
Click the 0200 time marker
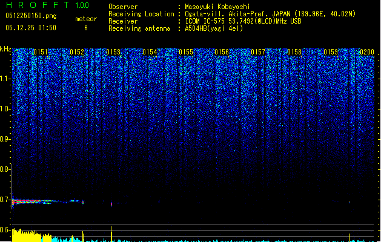pos(367,52)
